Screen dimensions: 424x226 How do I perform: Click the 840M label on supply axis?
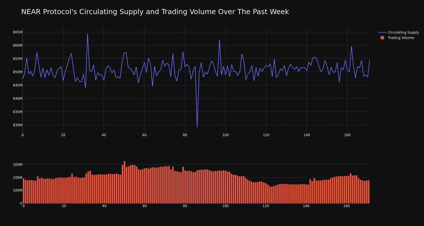18,99
